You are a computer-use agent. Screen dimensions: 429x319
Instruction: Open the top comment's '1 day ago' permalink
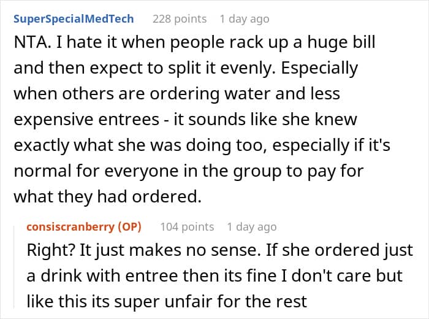tap(245, 19)
